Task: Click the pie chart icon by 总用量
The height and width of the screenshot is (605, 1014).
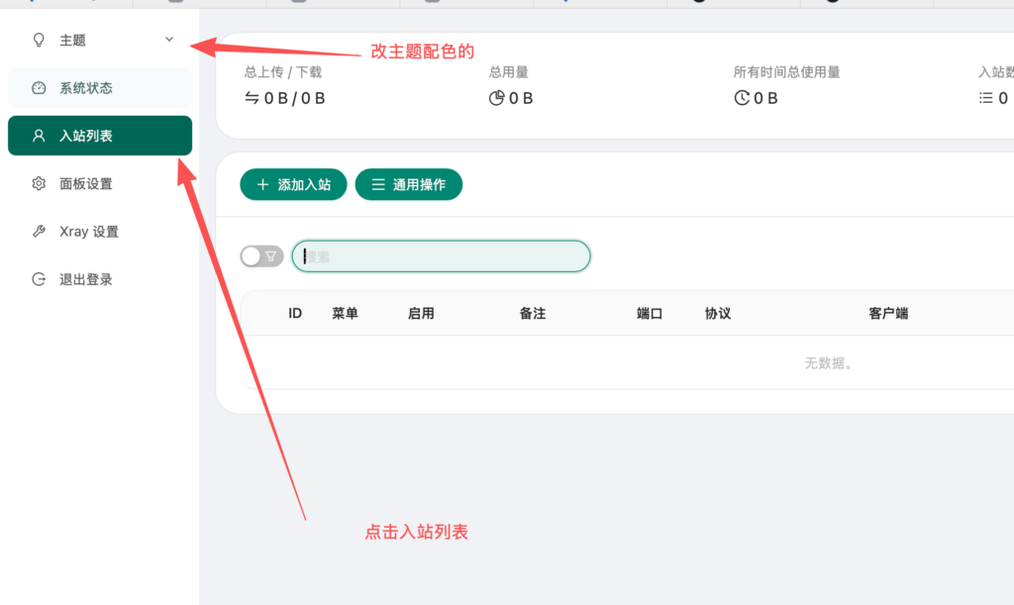Action: [x=497, y=98]
